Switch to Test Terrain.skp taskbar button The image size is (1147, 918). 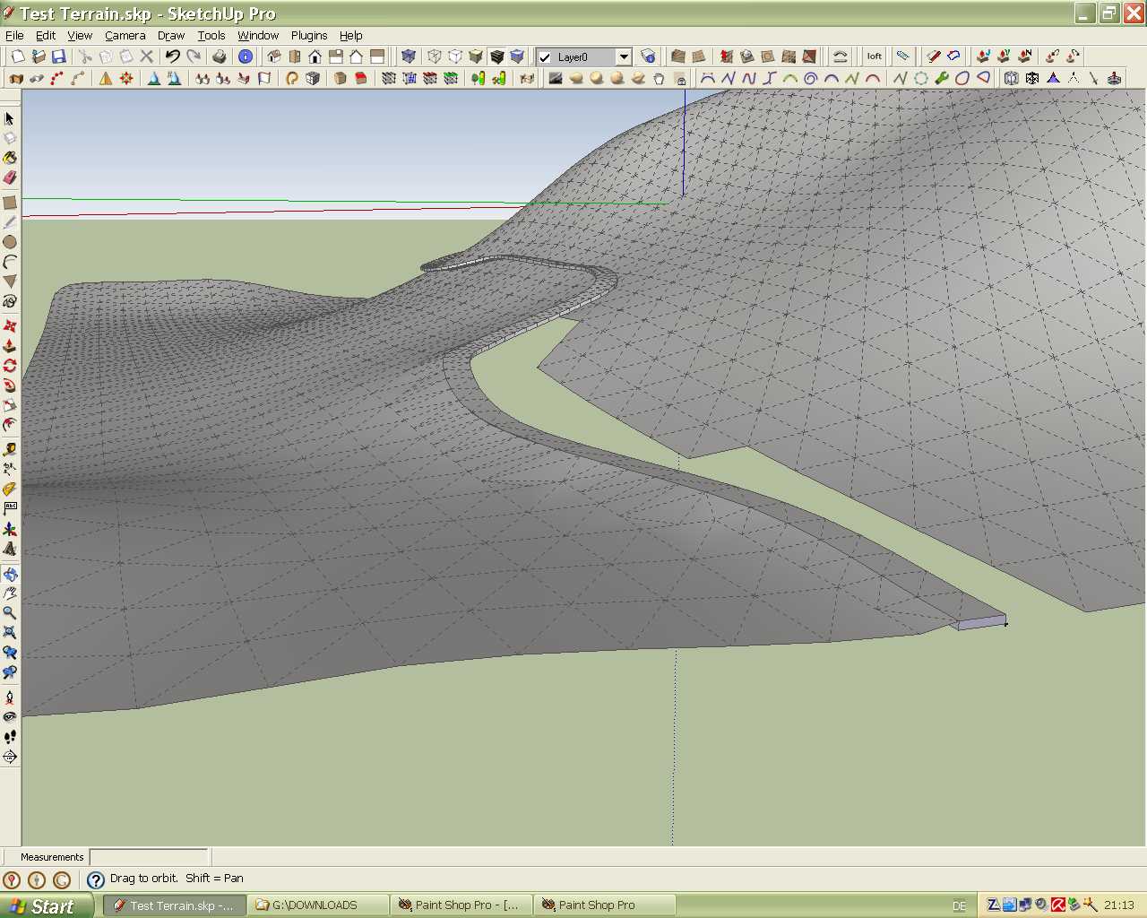[175, 905]
